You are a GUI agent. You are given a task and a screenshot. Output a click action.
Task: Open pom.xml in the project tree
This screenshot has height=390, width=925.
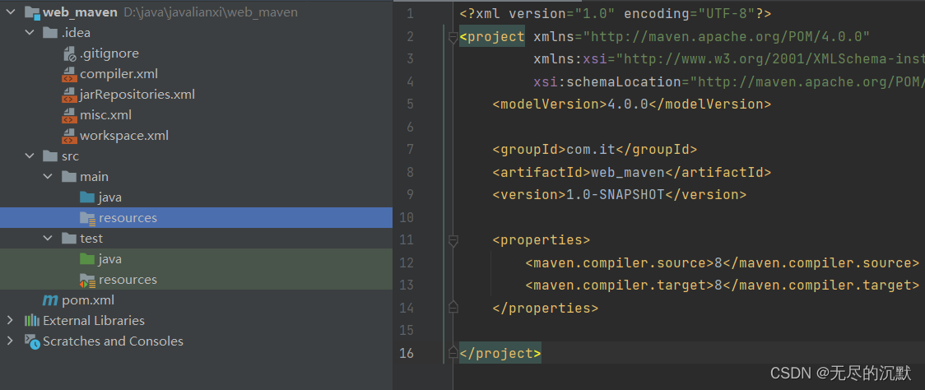(x=88, y=300)
